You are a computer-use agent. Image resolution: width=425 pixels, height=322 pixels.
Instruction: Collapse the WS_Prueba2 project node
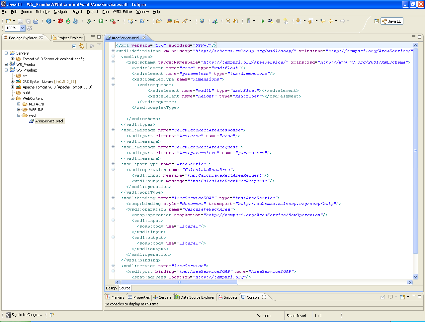[6, 70]
